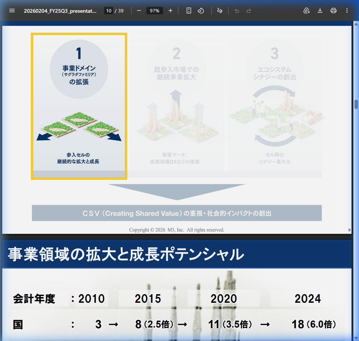Screen dimensions: 359x341
Task: Start Read aloud for the document
Action: tap(307, 10)
